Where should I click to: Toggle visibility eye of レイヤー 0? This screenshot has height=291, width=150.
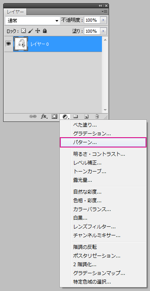coord(8,44)
